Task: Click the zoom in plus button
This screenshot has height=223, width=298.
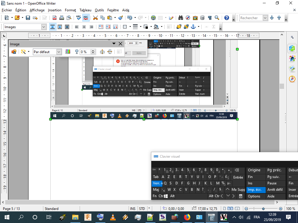Action: 281,208
